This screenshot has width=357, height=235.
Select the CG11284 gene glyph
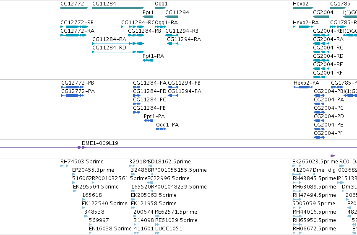tap(118, 8)
